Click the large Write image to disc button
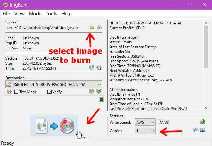212x146 pixels. (54, 126)
